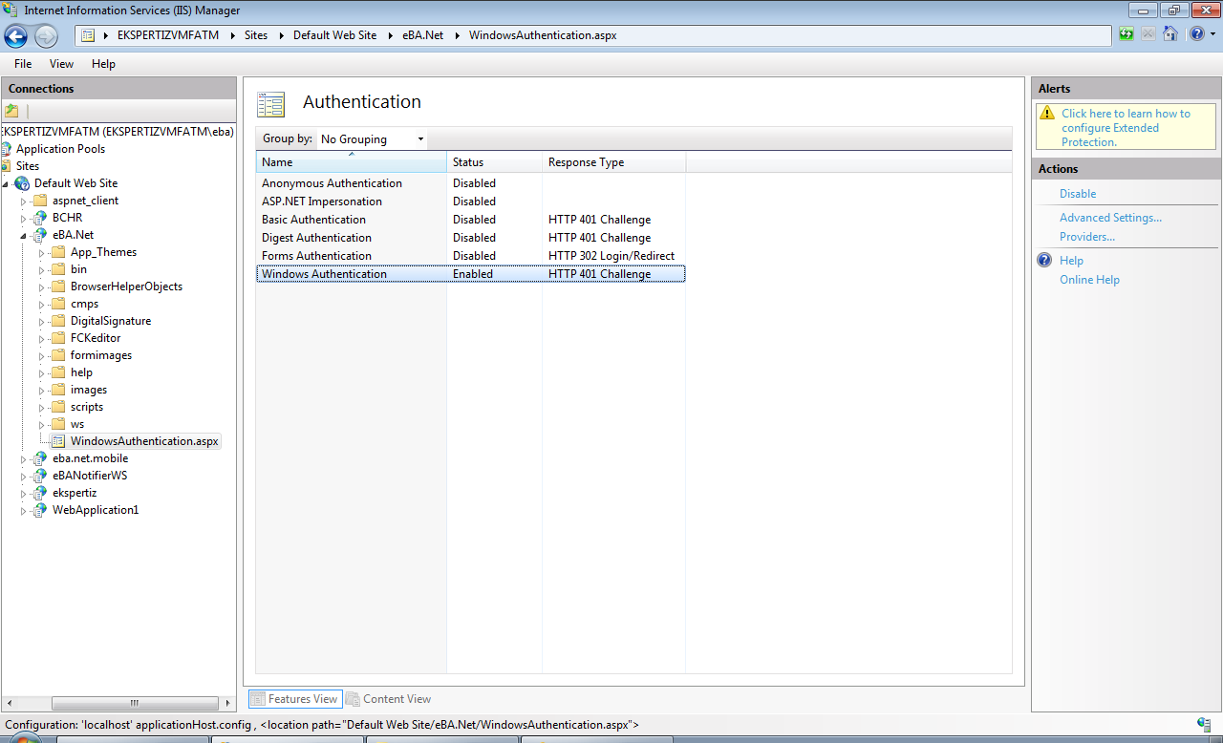
Task: Select the Forms Authentication row
Action: point(470,256)
